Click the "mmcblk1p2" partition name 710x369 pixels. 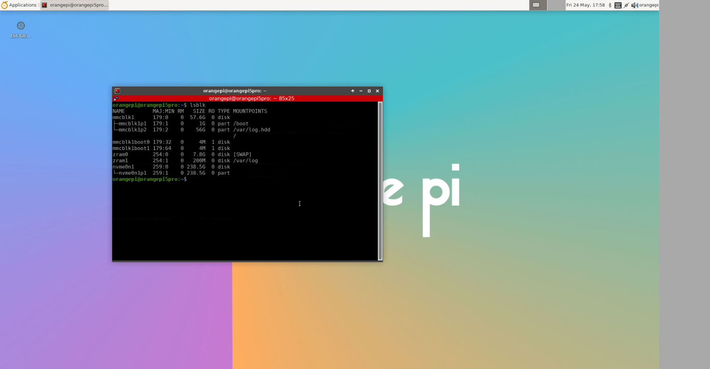pyautogui.click(x=133, y=130)
